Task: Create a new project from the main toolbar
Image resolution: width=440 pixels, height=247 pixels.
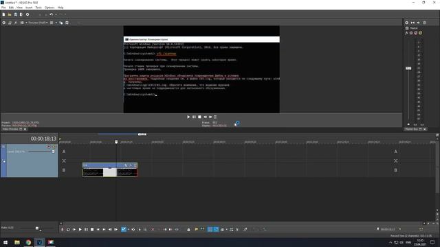Action: [3, 14]
